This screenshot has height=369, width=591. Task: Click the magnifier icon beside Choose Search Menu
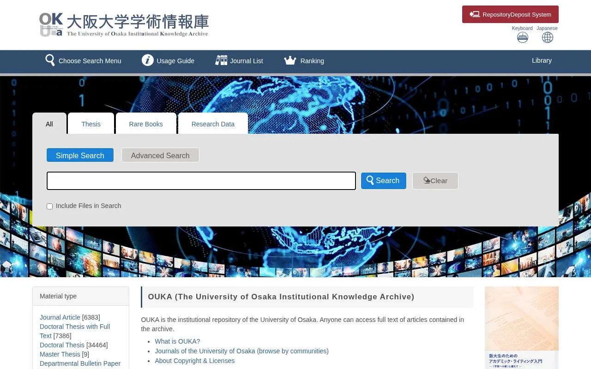50,60
